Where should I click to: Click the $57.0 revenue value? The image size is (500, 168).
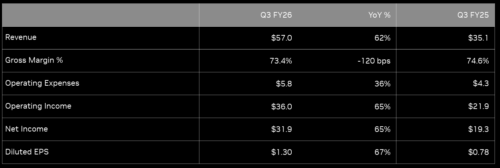(x=282, y=38)
